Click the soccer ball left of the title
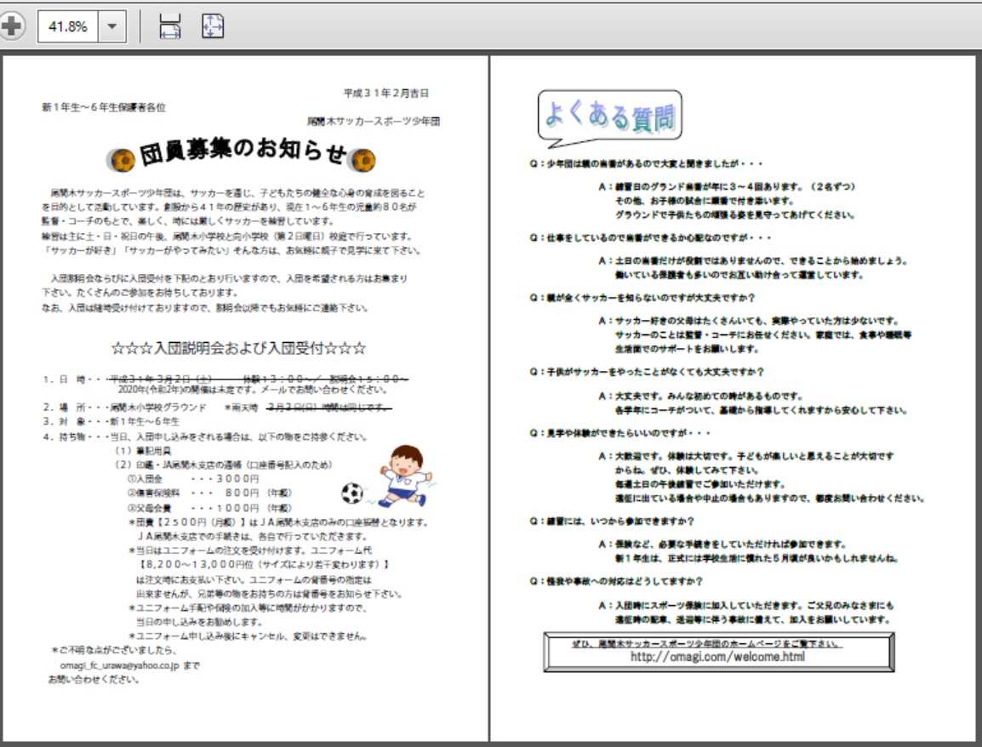This screenshot has width=982, height=747. click(x=123, y=159)
